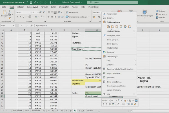Click the new sheet plus icon
Image resolution: width=169 pixels, height=113 pixels.
(x=99, y=111)
